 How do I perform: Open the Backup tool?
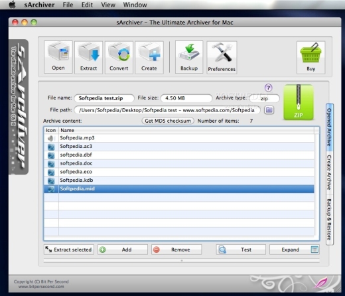[189, 57]
